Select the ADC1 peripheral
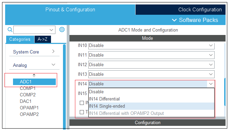 [x=34, y=82]
